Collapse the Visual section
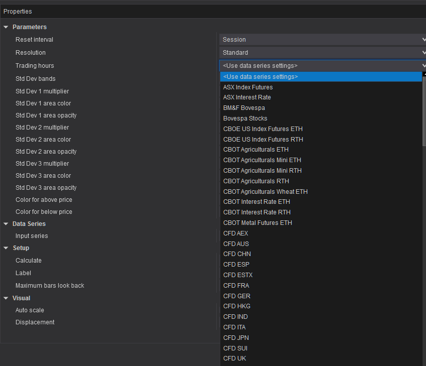 click(x=6, y=298)
